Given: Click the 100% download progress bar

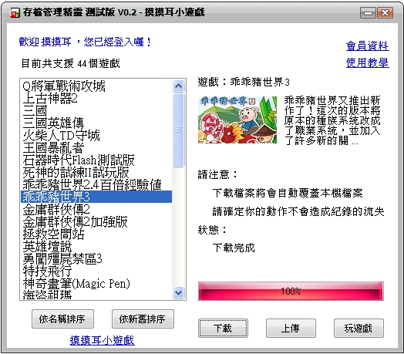Looking at the screenshot, I should tap(291, 291).
